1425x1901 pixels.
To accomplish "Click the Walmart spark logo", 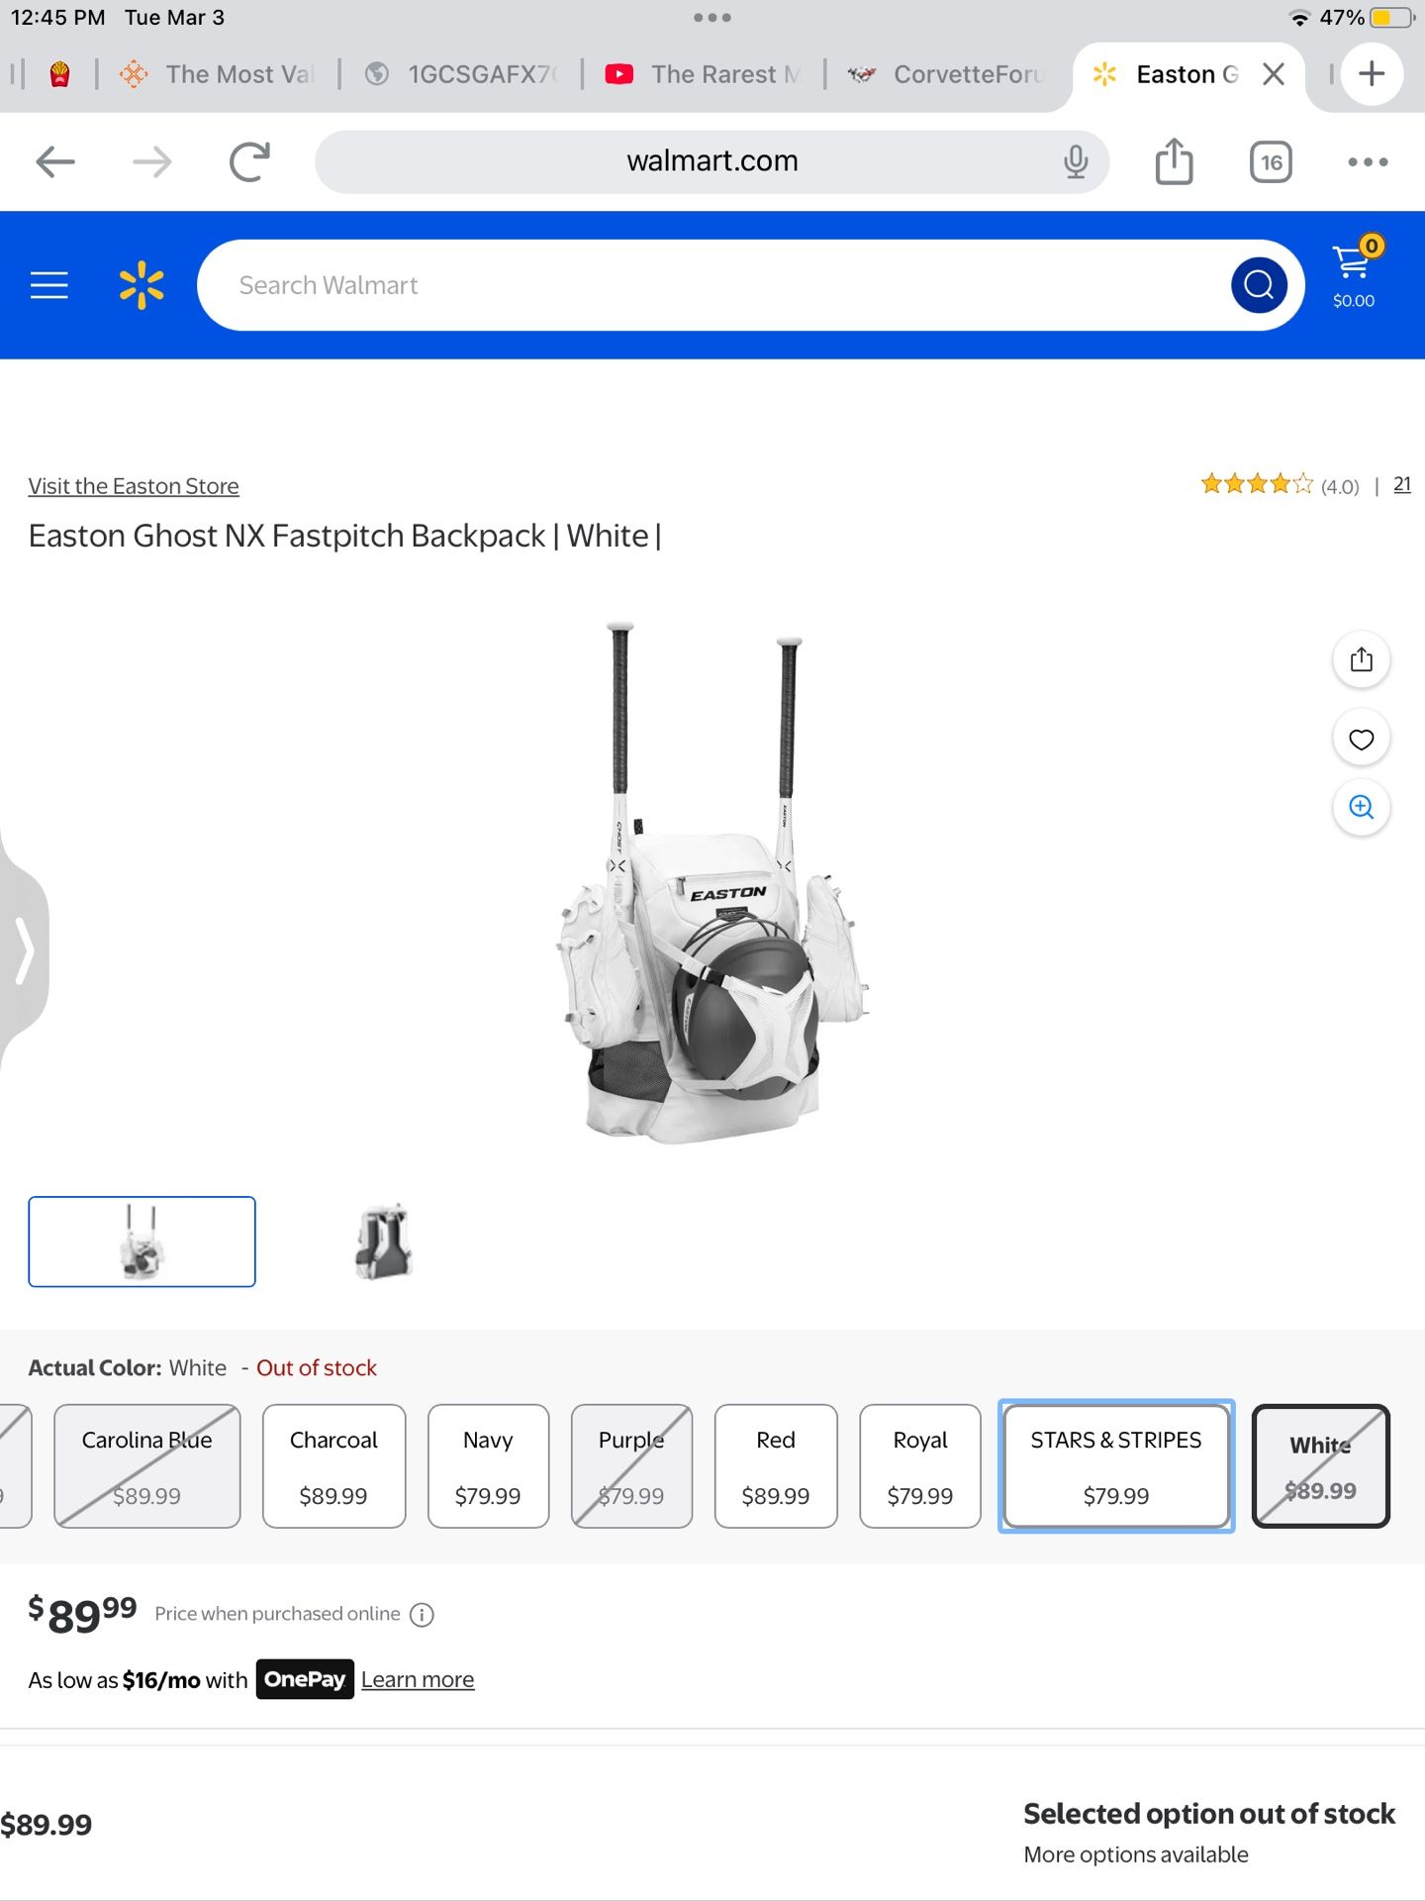I will (142, 285).
